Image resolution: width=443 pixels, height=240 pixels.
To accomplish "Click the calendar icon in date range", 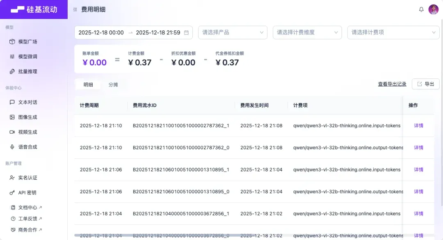I will point(186,32).
